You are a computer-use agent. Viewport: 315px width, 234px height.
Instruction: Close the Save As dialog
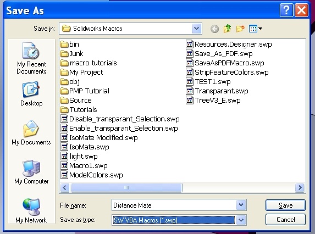(x=301, y=10)
